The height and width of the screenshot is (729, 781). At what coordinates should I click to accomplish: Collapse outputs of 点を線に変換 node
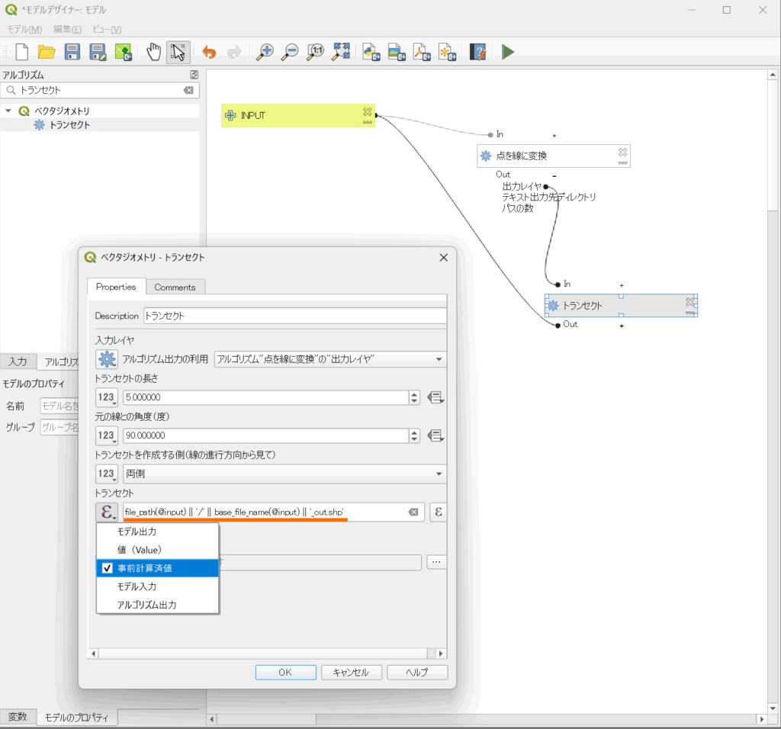pos(554,176)
